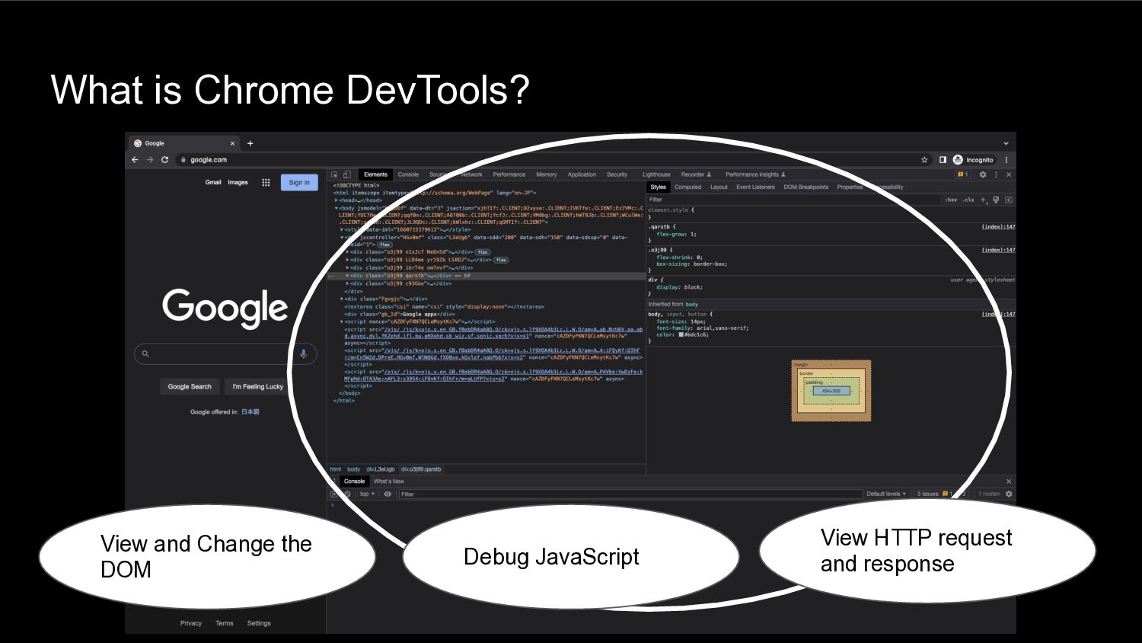
Task: Click the browser forward arrow
Action: 150,160
